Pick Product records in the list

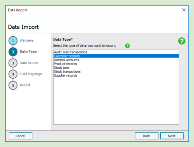66,64
